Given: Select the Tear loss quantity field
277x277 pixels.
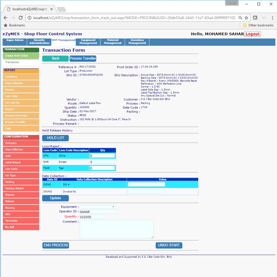Looking at the screenshot, I should coord(102,168).
